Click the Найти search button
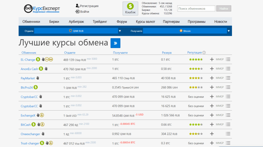Viewport: 263px width, 147px height. (224, 8)
